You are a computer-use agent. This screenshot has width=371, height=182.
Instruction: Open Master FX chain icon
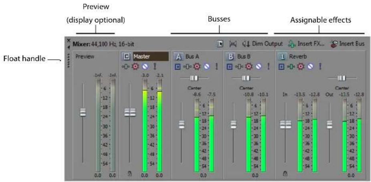pos(125,67)
